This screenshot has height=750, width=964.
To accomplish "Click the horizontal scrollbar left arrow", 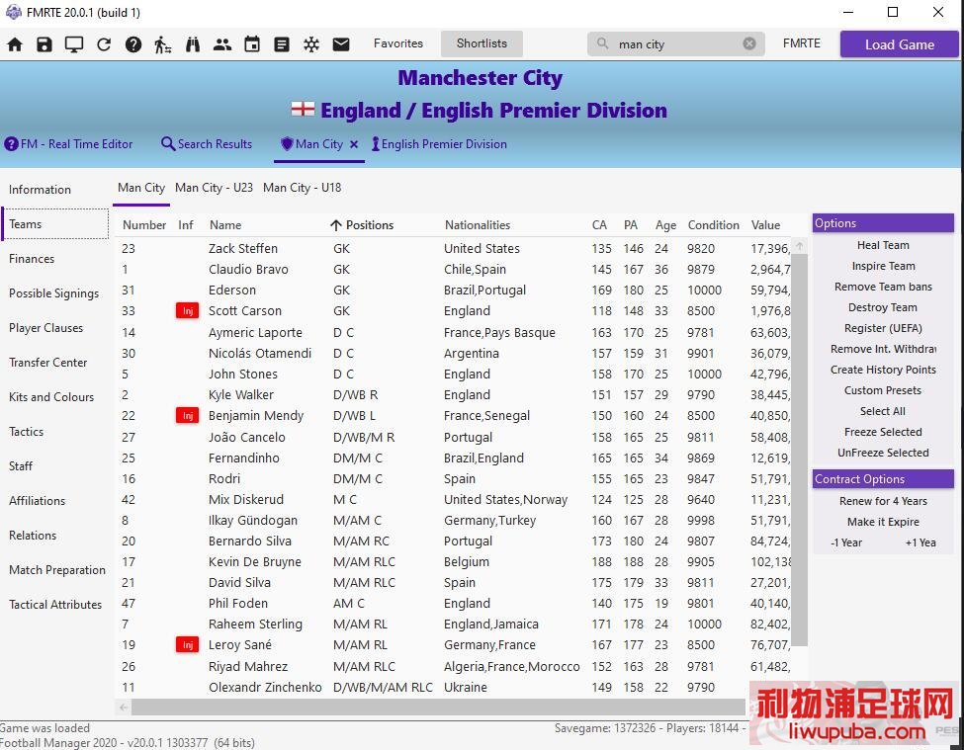I will point(124,708).
